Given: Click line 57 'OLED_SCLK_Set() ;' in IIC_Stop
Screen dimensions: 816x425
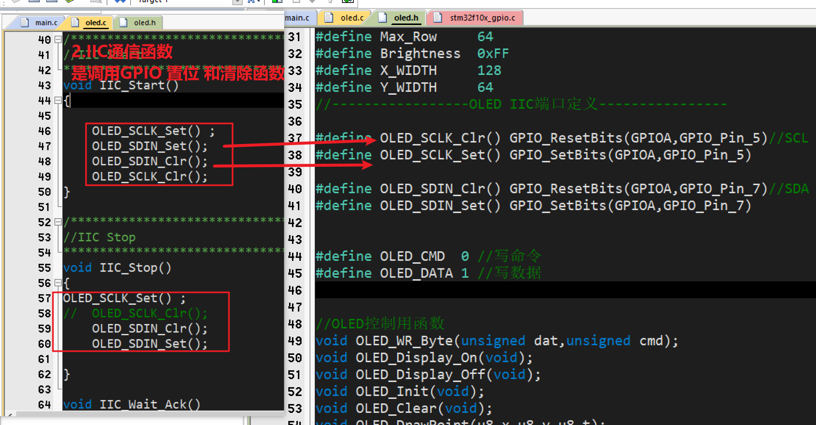Looking at the screenshot, I should tap(124, 298).
